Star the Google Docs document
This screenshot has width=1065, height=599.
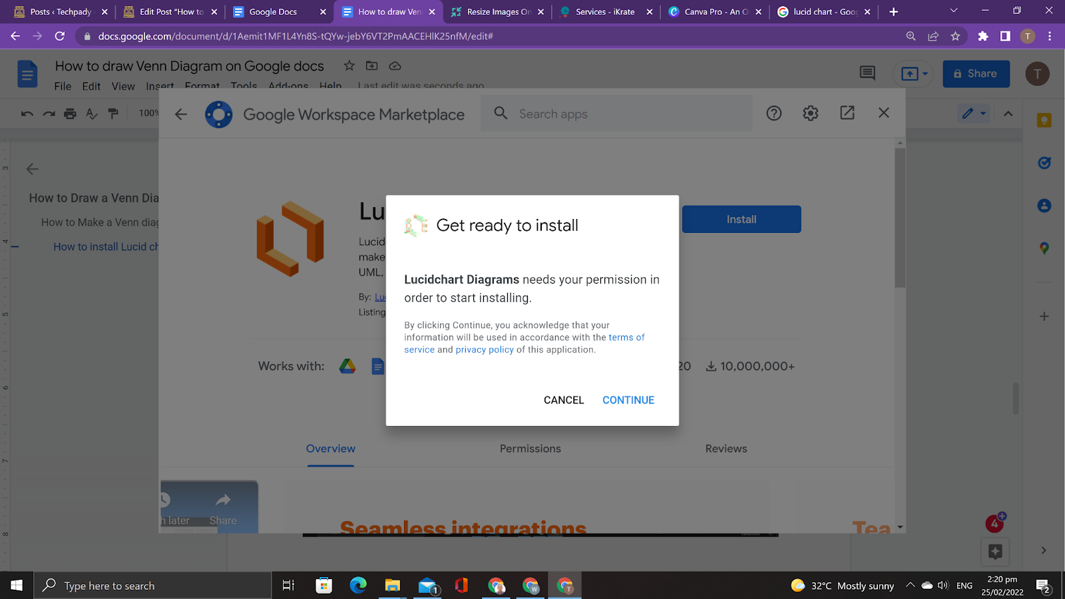349,65
